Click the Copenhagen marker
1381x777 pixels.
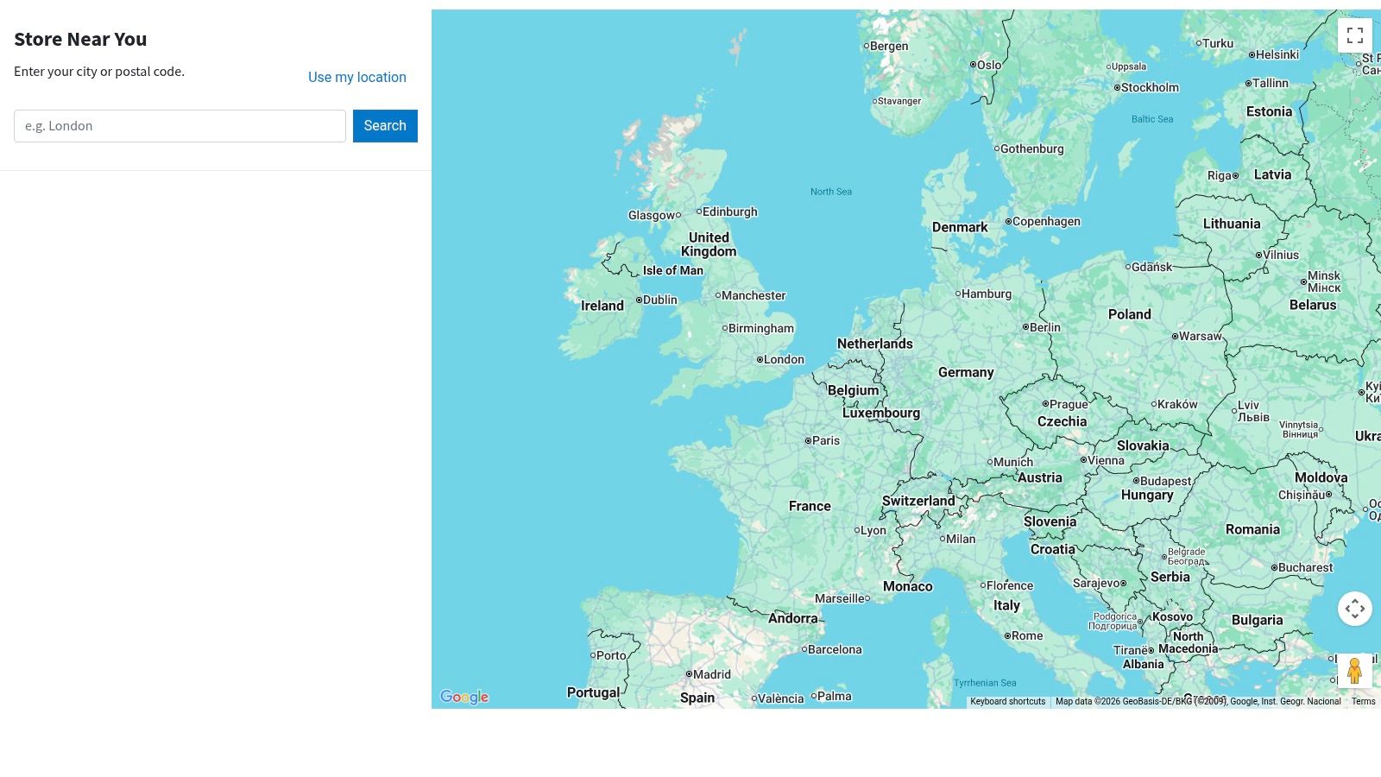point(1008,222)
